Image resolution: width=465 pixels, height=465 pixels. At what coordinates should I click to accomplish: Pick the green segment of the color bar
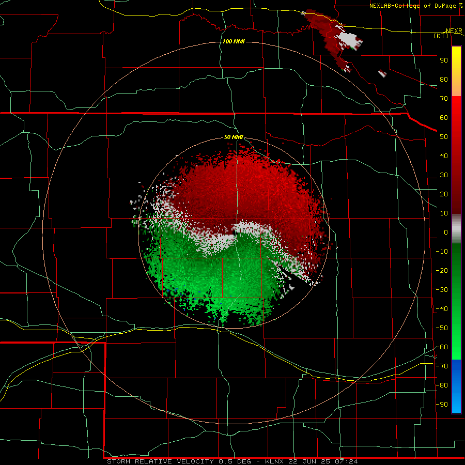coord(456,302)
